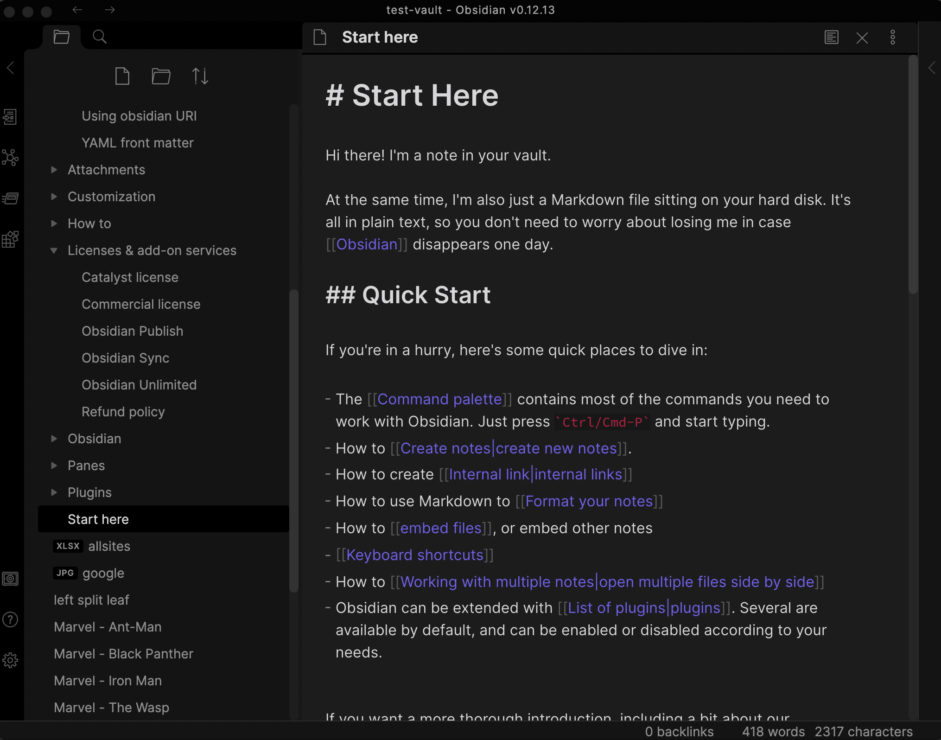Follow the Command palette link
This screenshot has height=740, width=941.
click(439, 399)
